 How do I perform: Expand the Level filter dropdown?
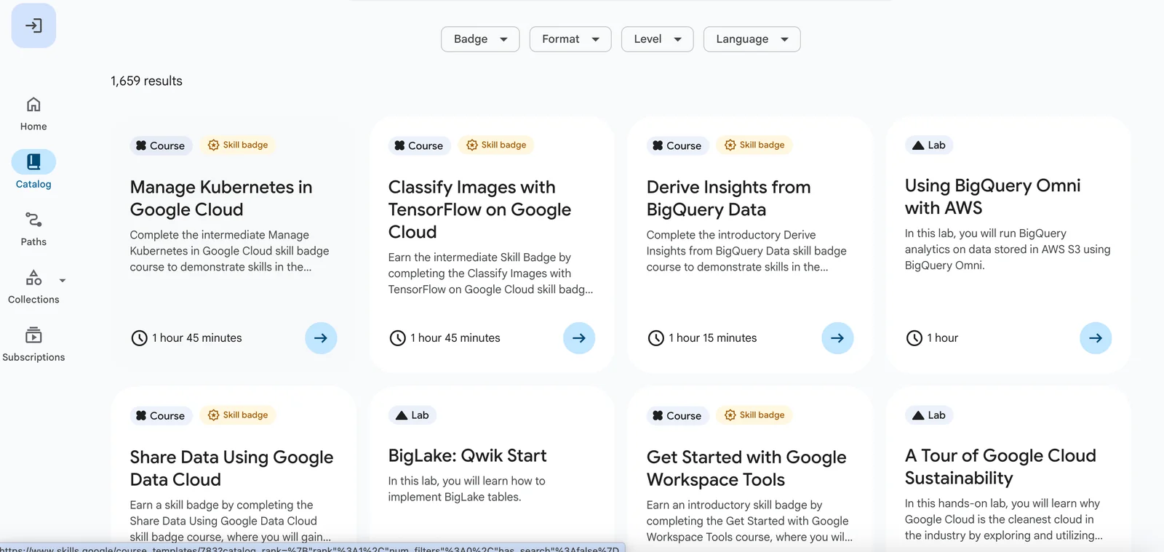tap(657, 39)
